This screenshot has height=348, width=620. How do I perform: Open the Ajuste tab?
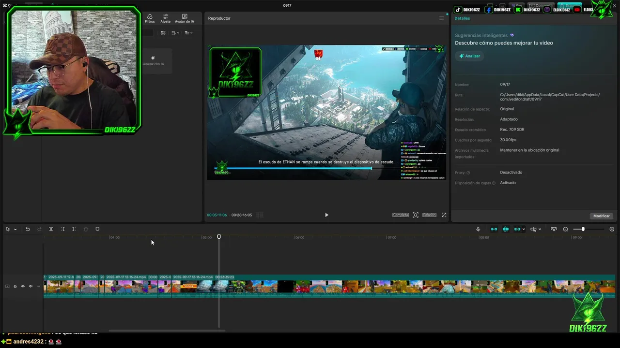pyautogui.click(x=166, y=18)
